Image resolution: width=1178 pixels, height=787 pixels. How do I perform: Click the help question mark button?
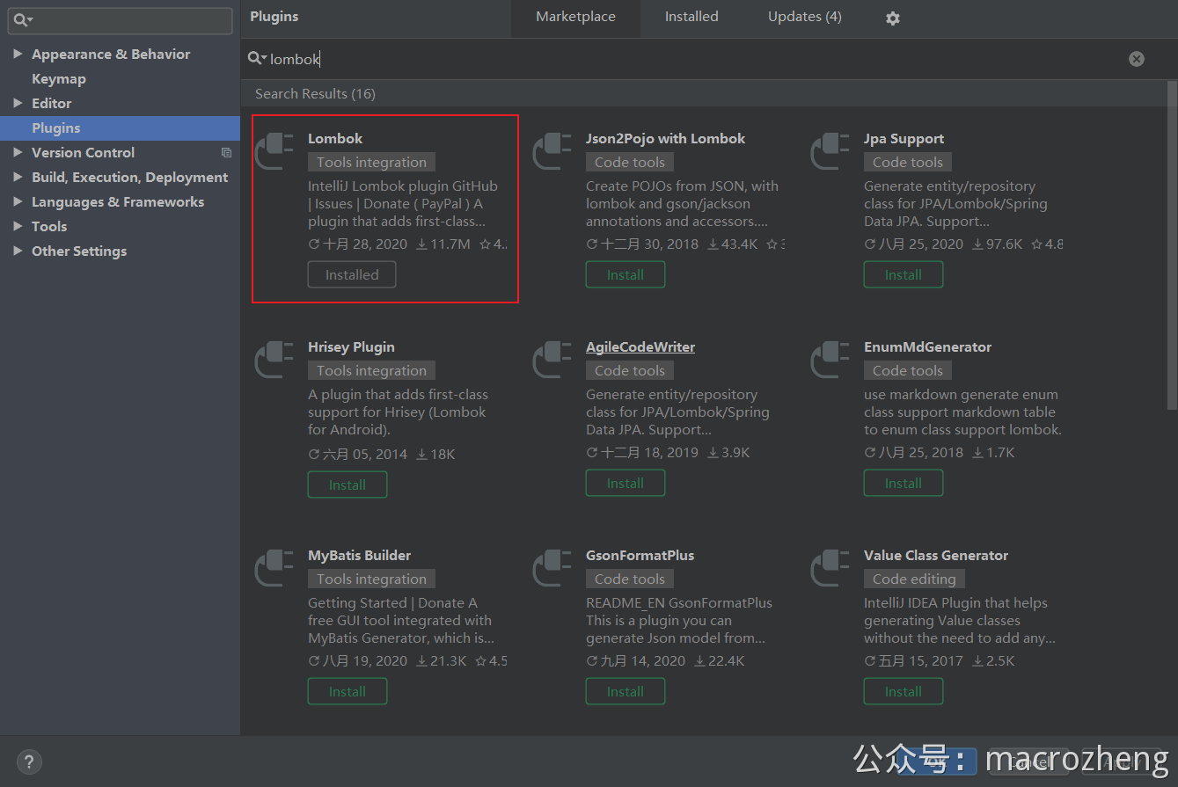point(29,761)
